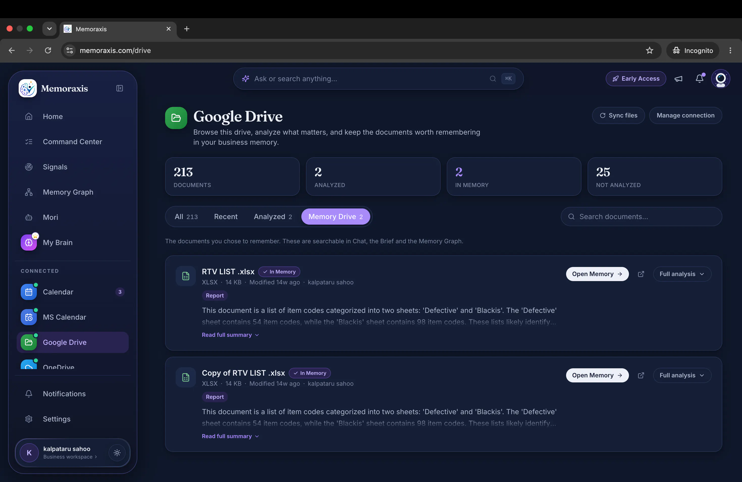Expand Full analysis for Copy of RTV LIST
This screenshot has height=482, width=742.
[682, 376]
